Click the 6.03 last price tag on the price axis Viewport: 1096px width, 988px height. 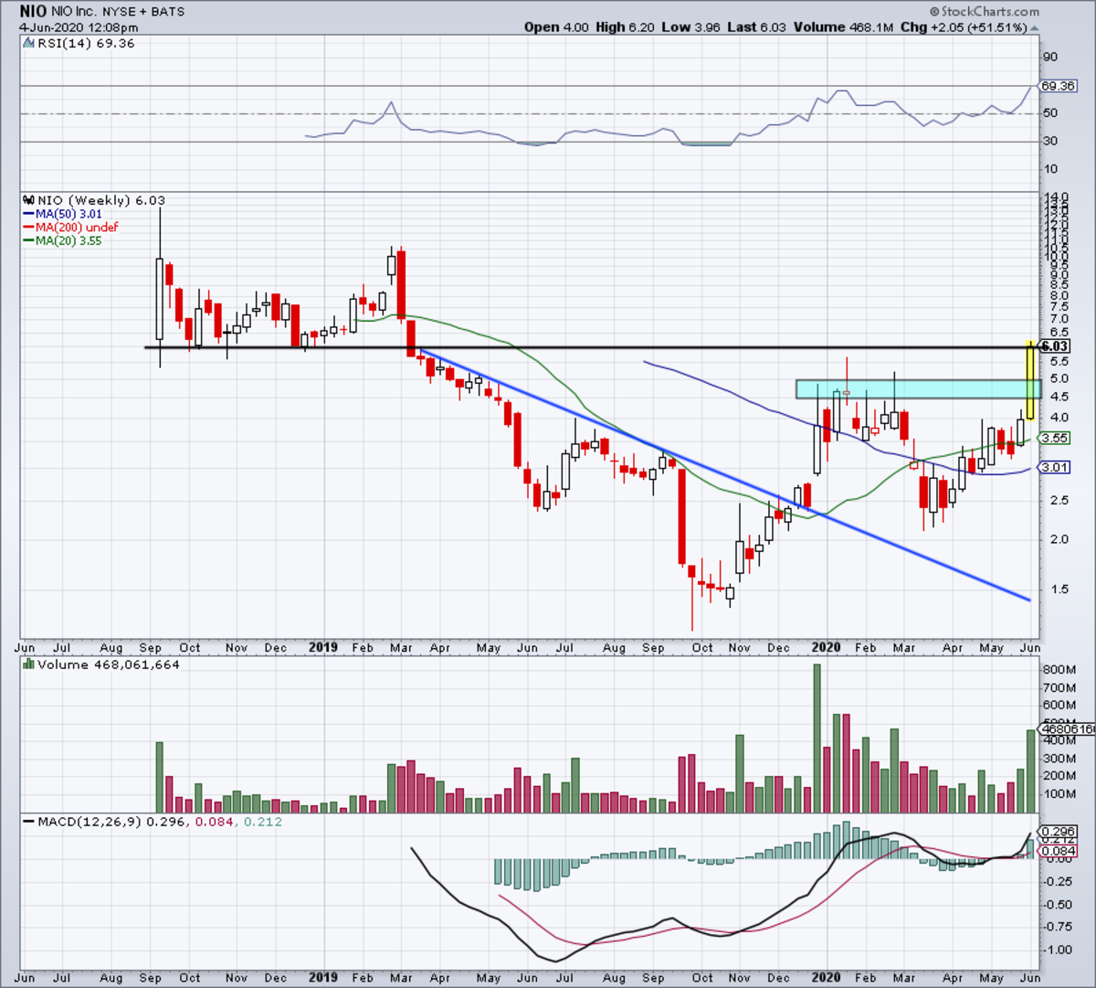pos(1054,346)
